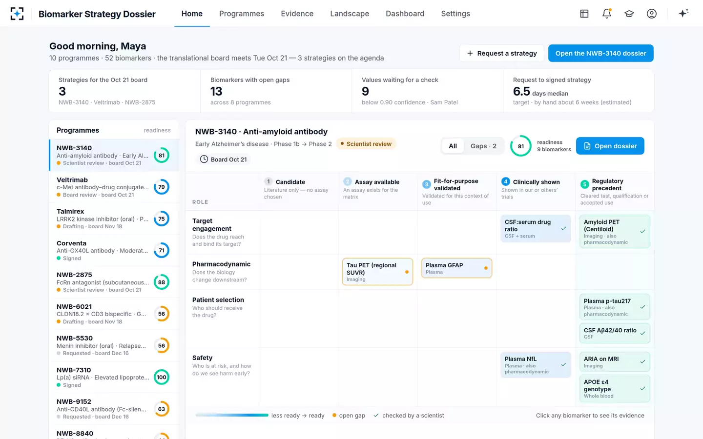This screenshot has width=703, height=439.
Task: Click the checkmark on Amyloid PET (Centiloid) card
Action: (x=643, y=232)
